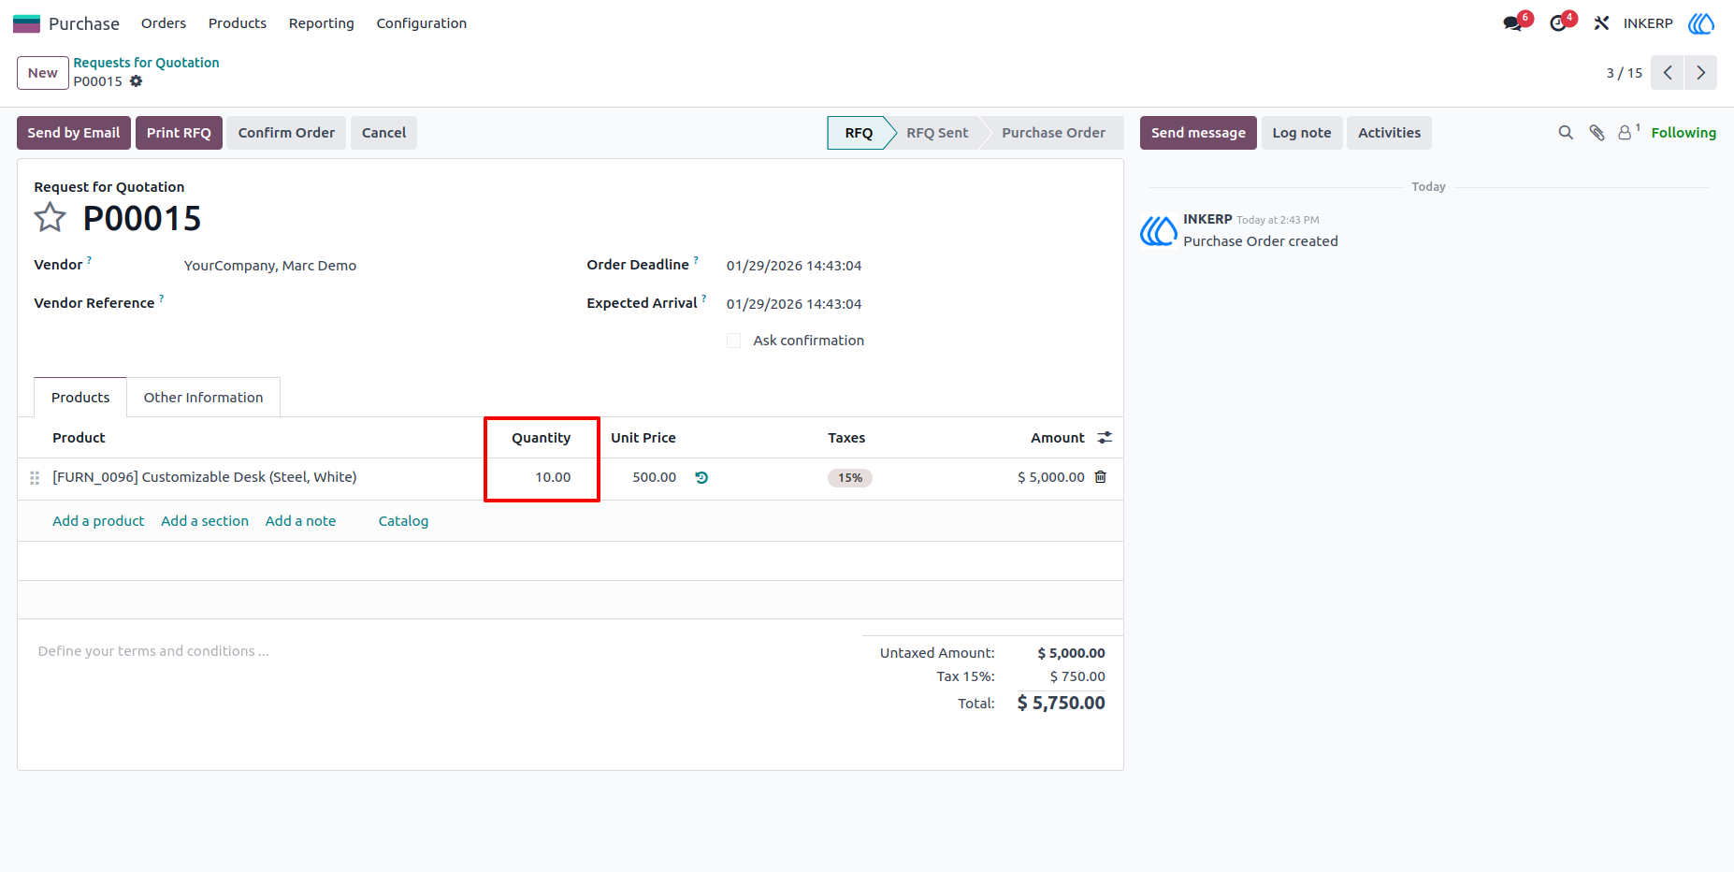
Task: Go to the next record arrow
Action: click(1700, 73)
